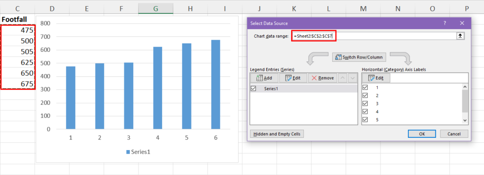Select column D header
The width and height of the screenshot is (484, 175).
[52, 9]
